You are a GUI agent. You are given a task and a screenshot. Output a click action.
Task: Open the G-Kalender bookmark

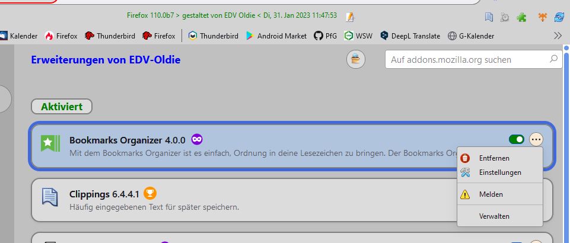471,36
